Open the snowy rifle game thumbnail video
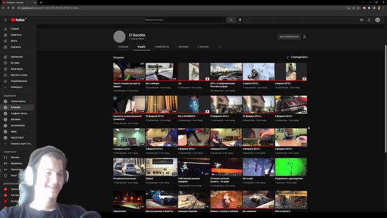The image size is (387, 218). (x=161, y=71)
